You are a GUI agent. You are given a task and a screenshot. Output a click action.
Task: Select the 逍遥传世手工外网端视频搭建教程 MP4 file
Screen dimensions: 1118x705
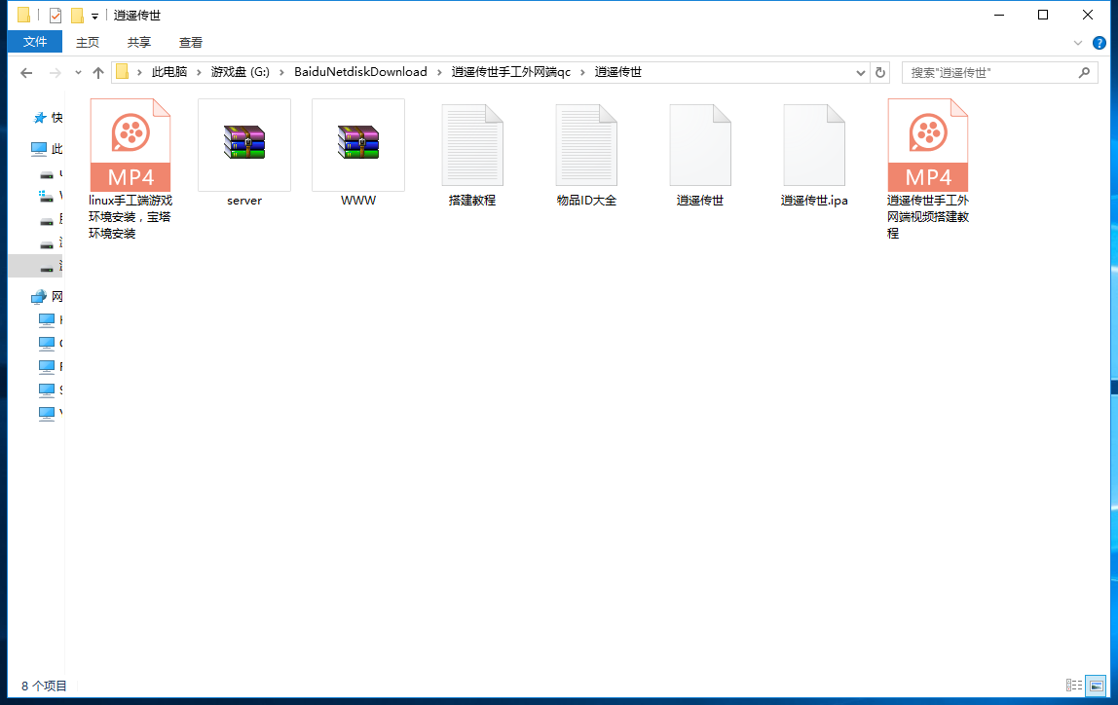point(928,168)
